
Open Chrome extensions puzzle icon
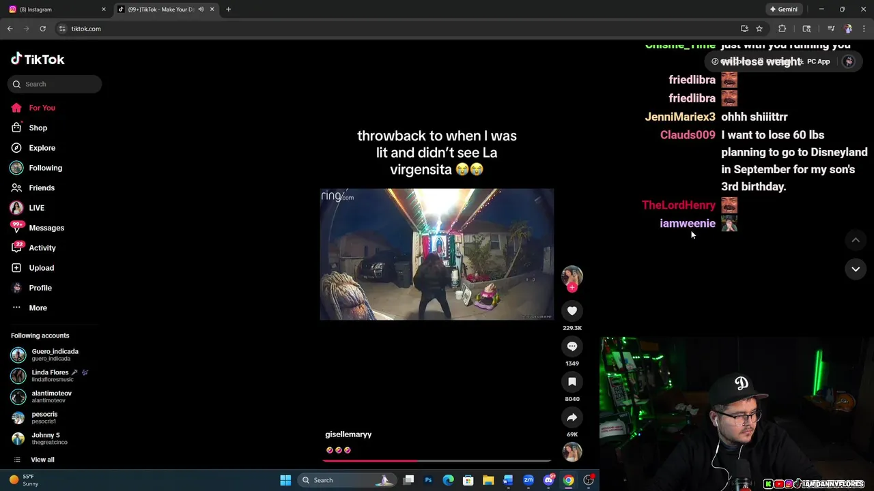click(x=783, y=29)
